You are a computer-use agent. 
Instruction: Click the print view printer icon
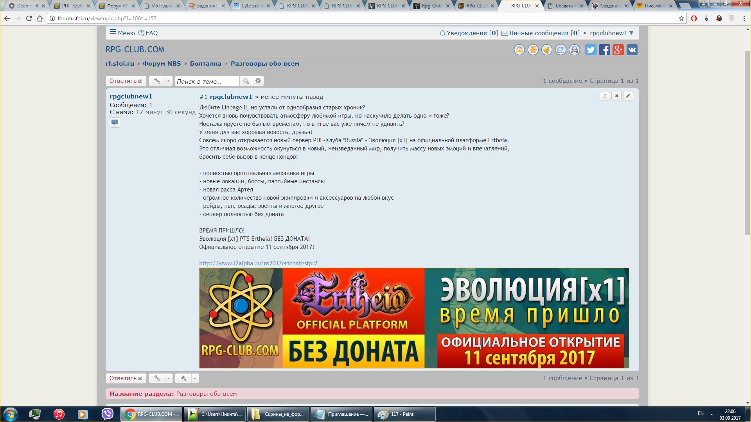(574, 50)
